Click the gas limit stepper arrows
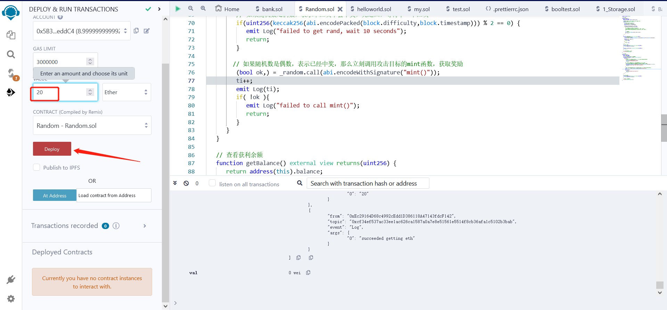Viewport: 667px width, 310px height. click(x=90, y=62)
